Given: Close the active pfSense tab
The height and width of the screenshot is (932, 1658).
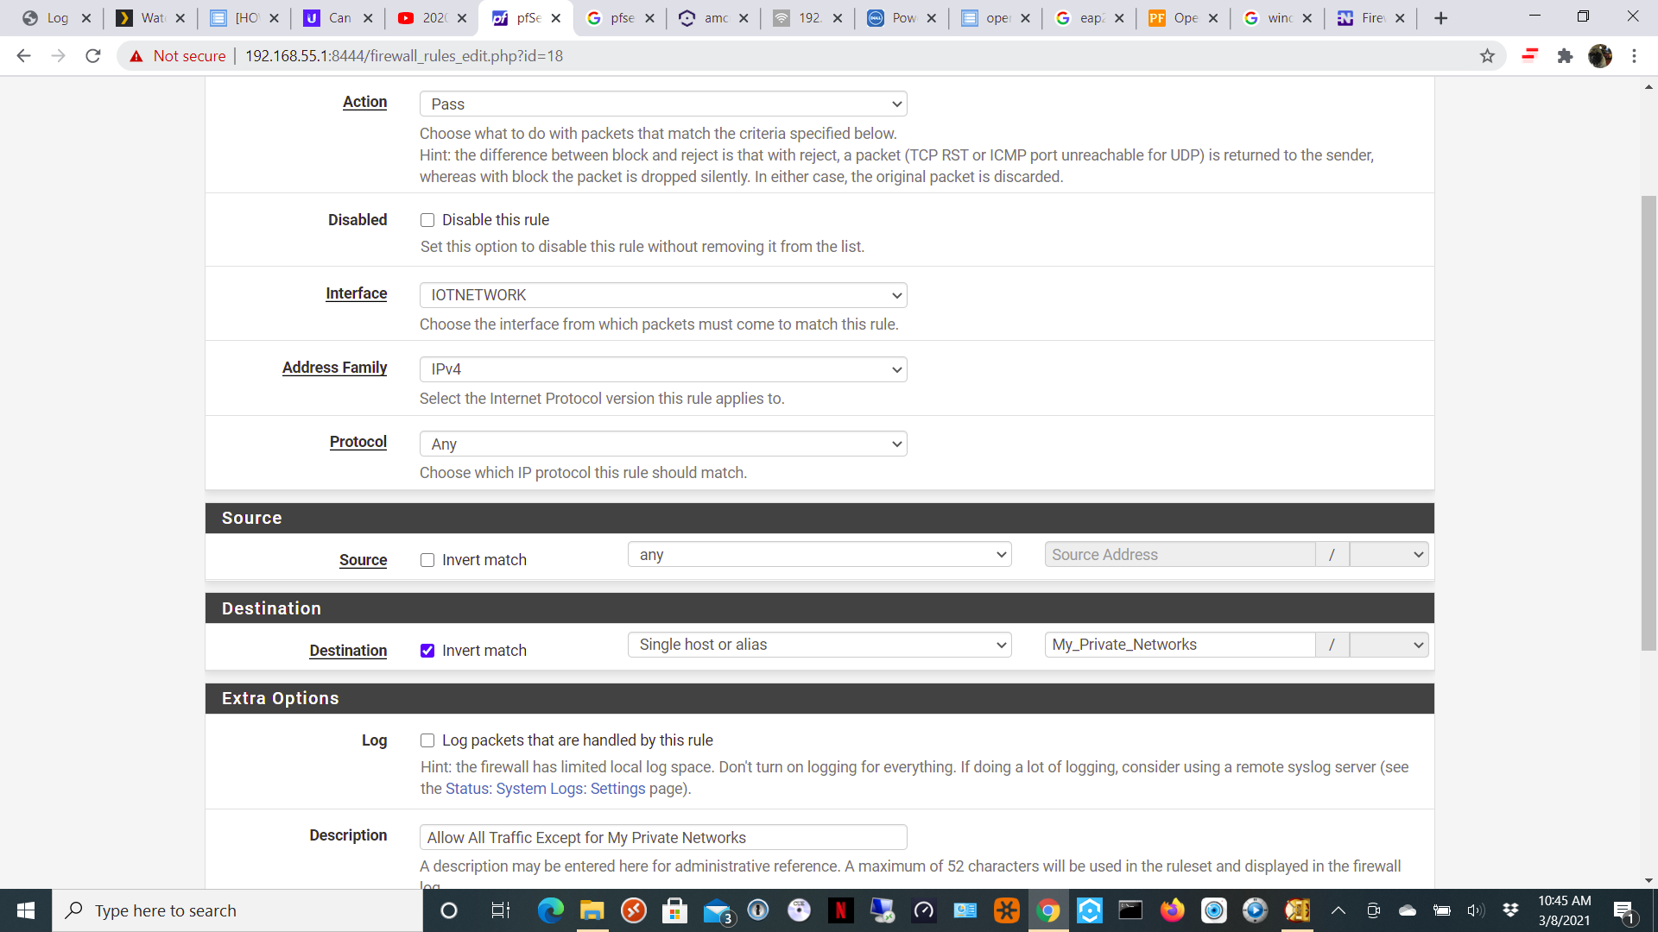Looking at the screenshot, I should coord(556,18).
